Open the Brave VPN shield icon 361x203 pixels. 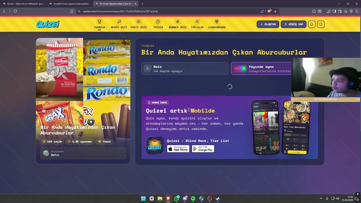(x=351, y=11)
